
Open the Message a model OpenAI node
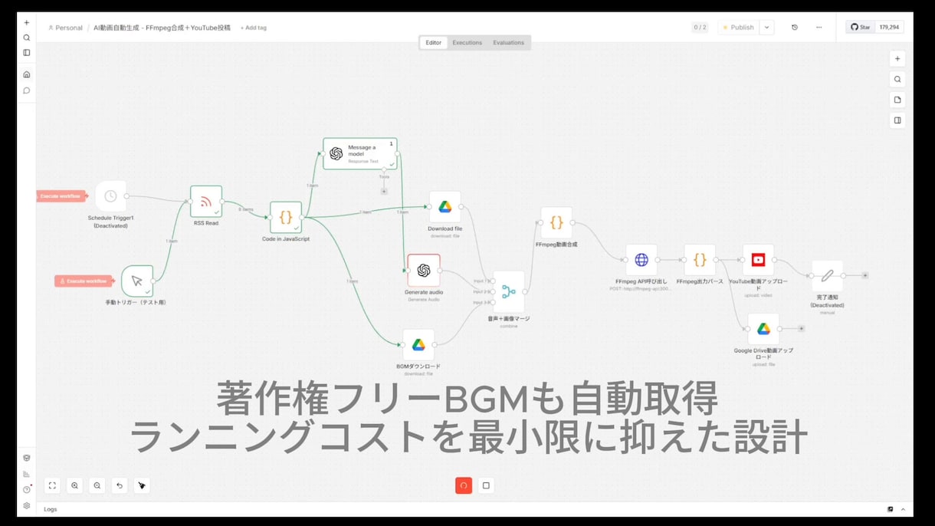pos(359,153)
